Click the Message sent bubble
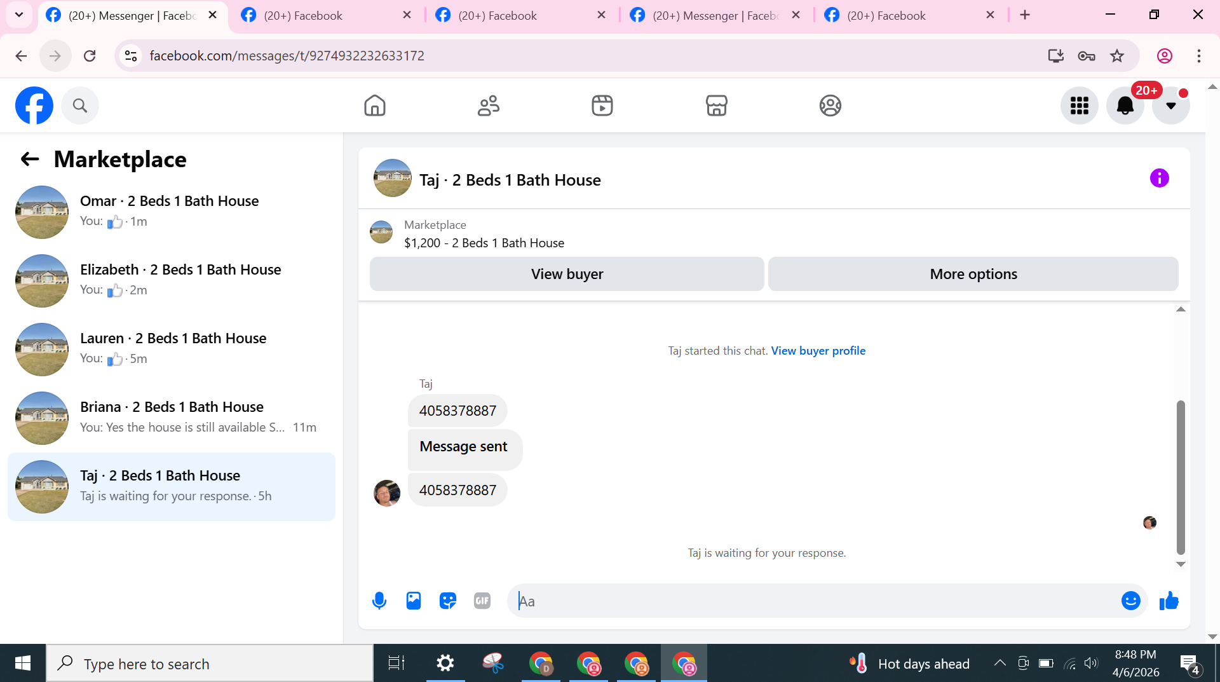 [465, 449]
